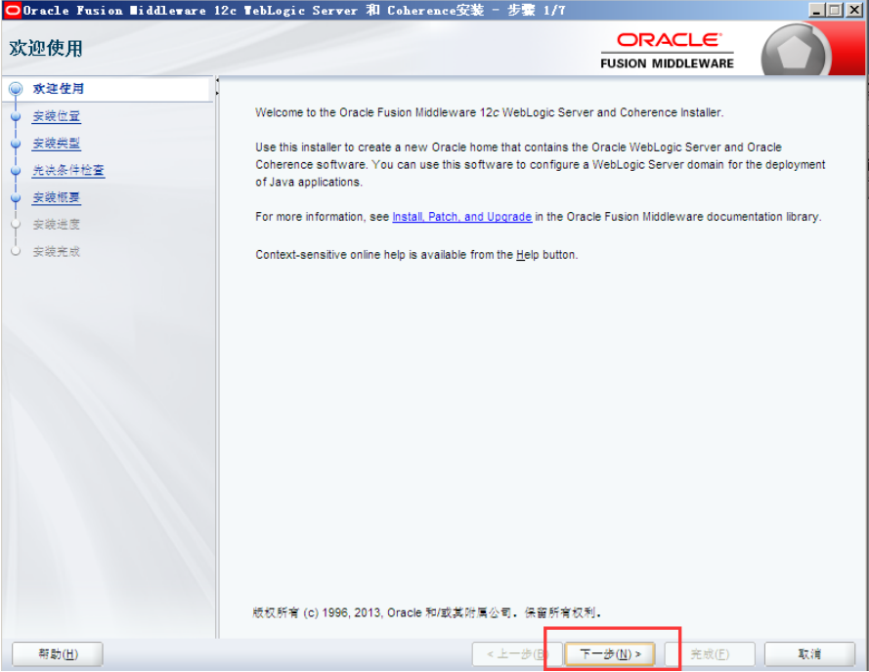The image size is (869, 672).
Task: Select the 欢迎使用 step in the sidebar
Action: click(59, 89)
